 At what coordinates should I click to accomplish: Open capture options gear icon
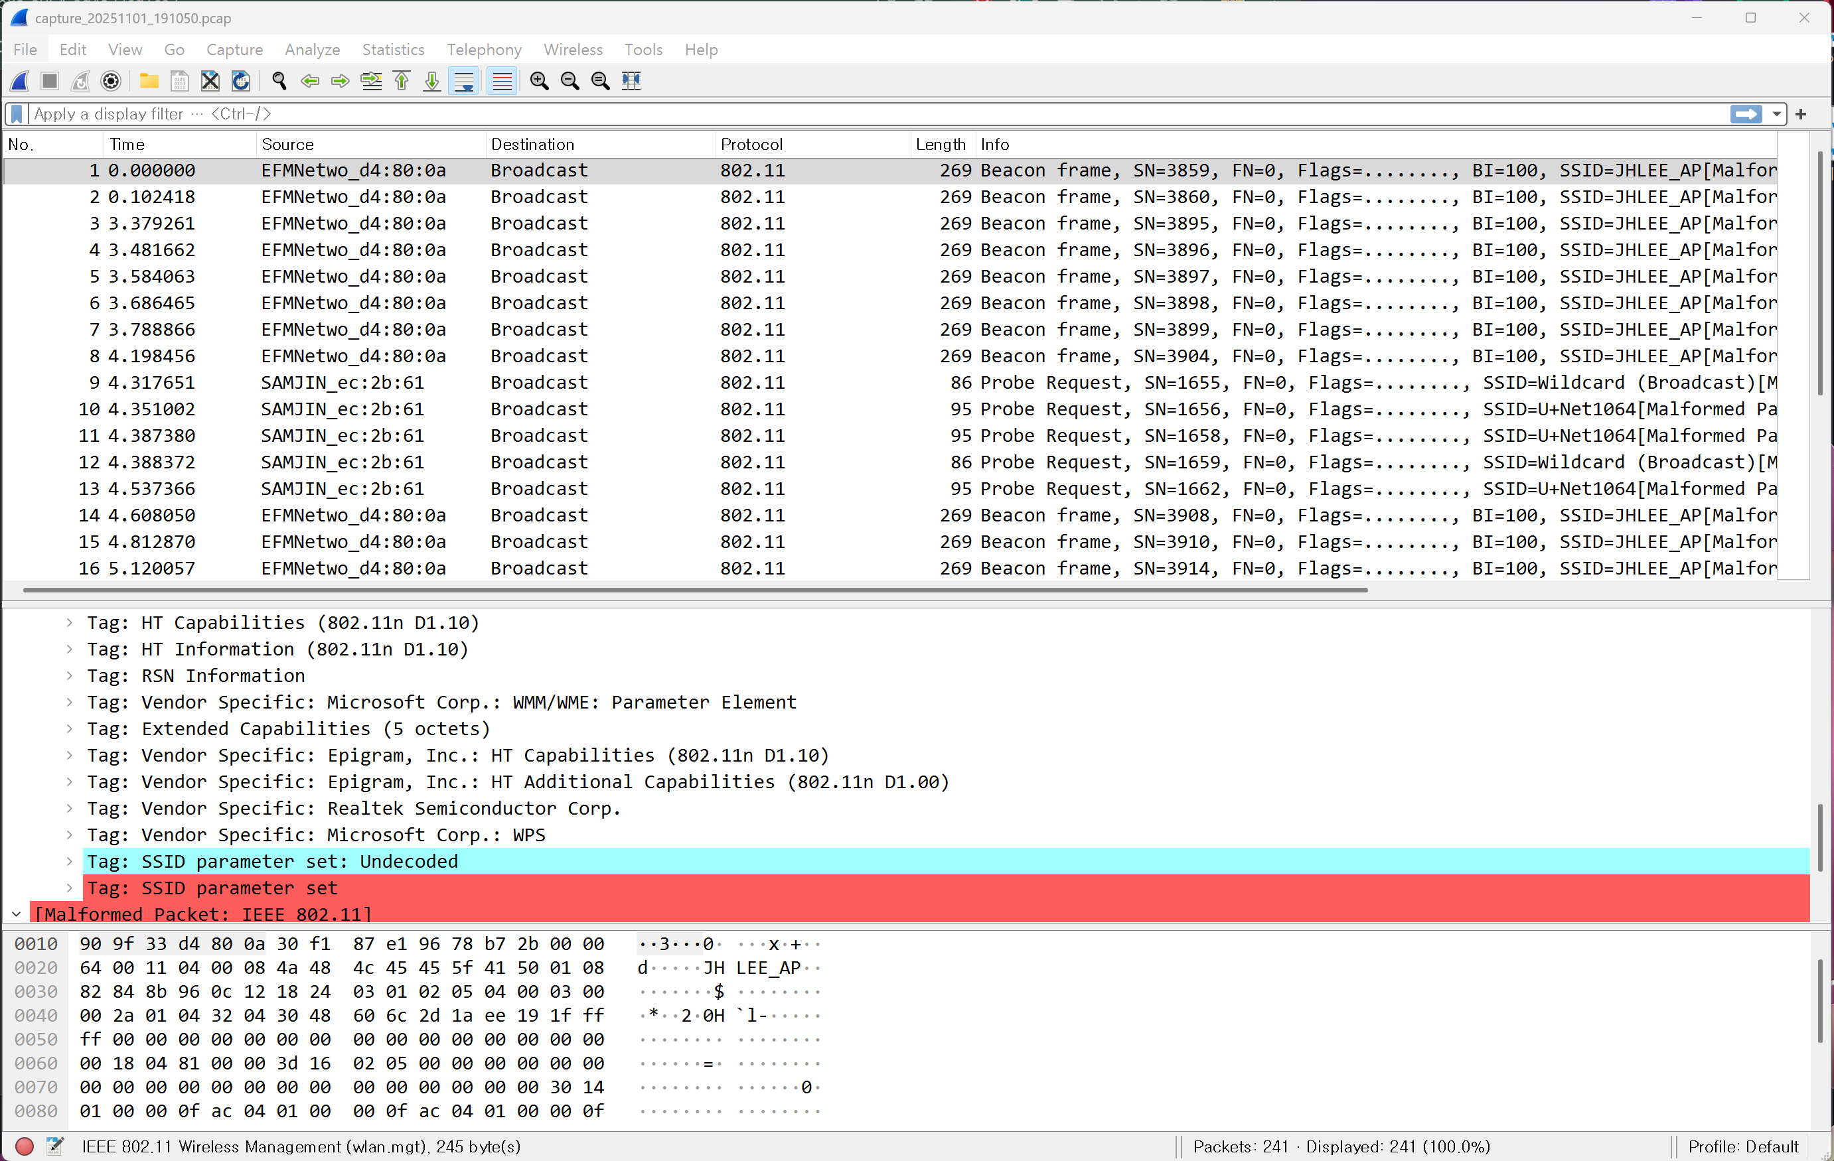[x=112, y=81]
